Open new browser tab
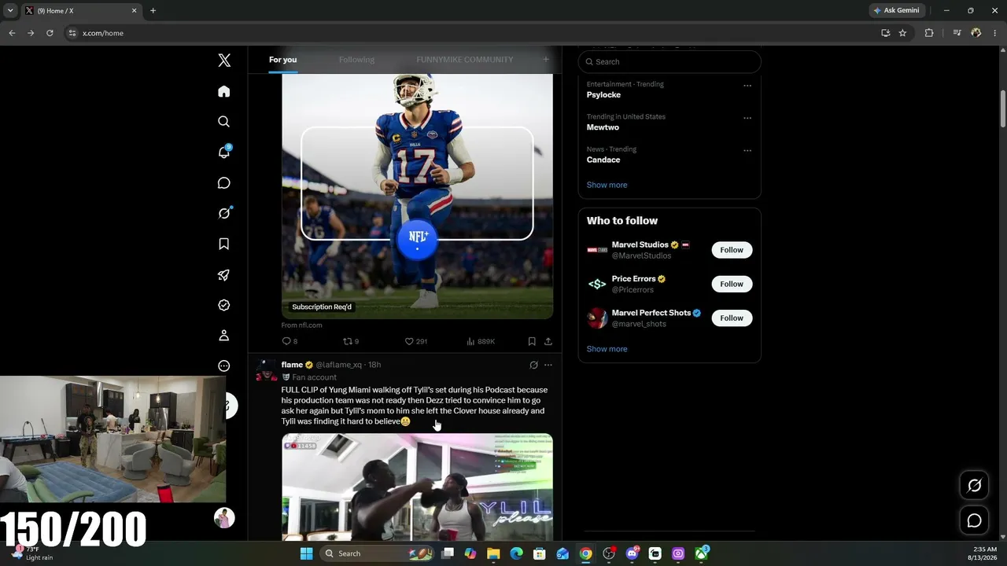The height and width of the screenshot is (566, 1007). pyautogui.click(x=153, y=11)
